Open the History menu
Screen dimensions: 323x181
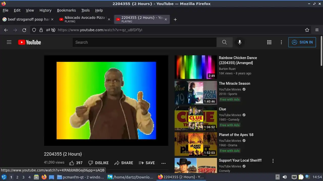pos(45,10)
